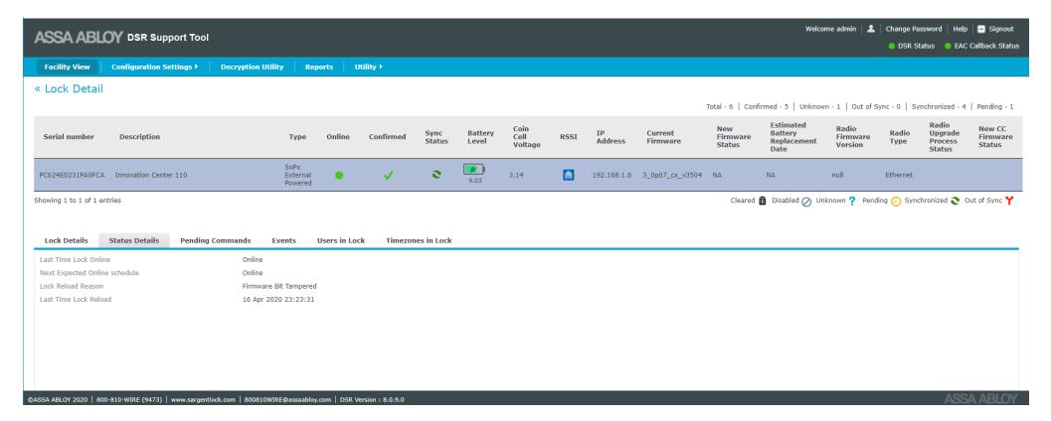The width and height of the screenshot is (1051, 421).
Task: Click the Innovation Center 110 description
Action: 151,176
